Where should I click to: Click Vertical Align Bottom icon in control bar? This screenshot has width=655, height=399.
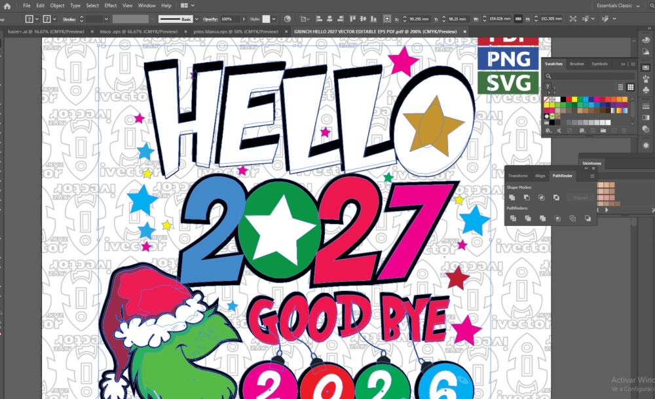tap(373, 19)
